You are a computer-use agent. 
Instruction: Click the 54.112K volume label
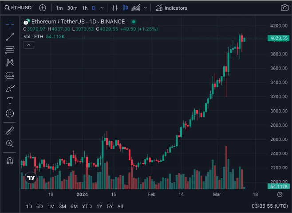278,186
